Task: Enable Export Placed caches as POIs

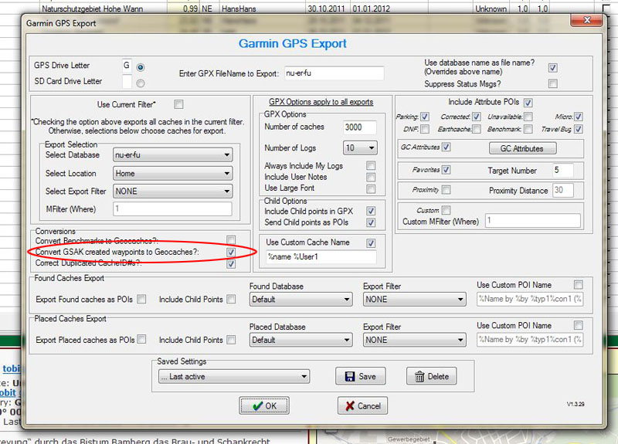Action: [x=141, y=340]
